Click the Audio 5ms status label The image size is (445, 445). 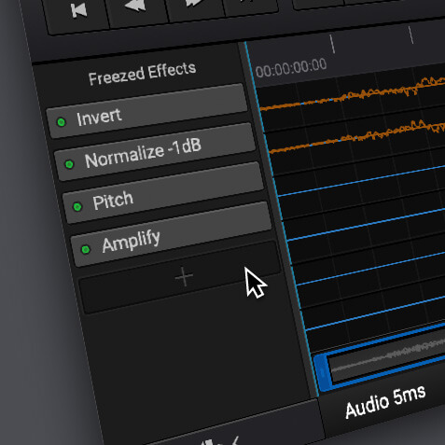click(385, 402)
